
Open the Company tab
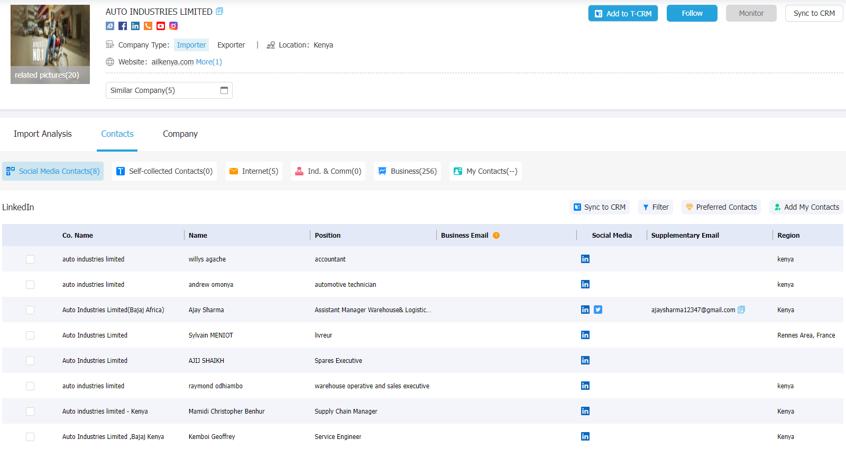coord(180,134)
